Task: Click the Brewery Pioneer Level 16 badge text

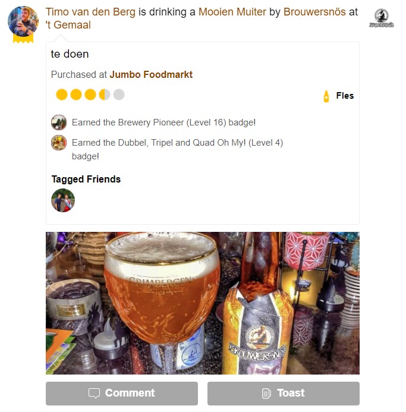Action: [163, 122]
